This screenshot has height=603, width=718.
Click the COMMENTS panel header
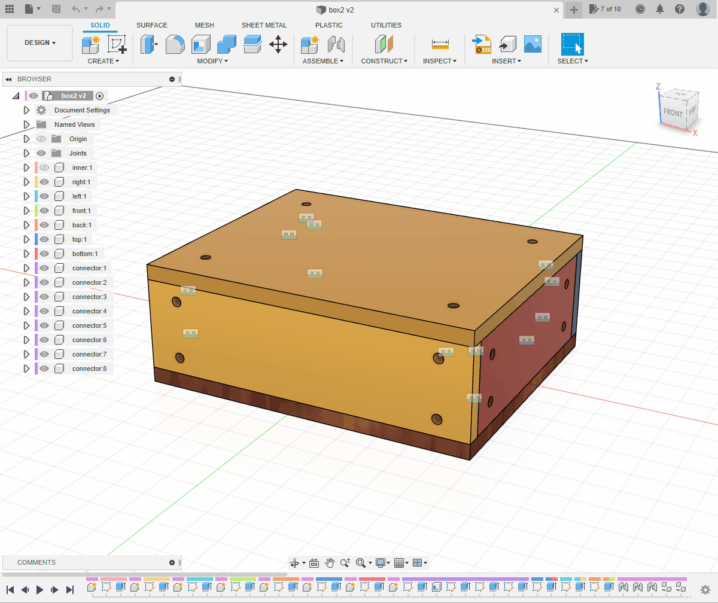pos(36,562)
